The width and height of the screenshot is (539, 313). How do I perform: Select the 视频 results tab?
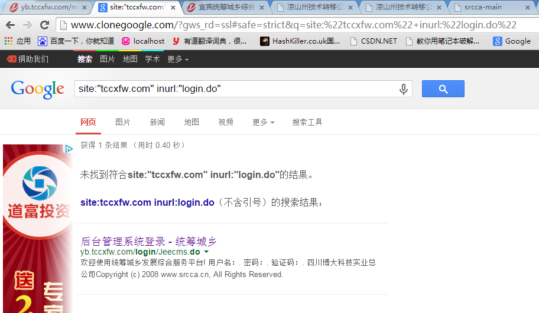[x=226, y=122]
